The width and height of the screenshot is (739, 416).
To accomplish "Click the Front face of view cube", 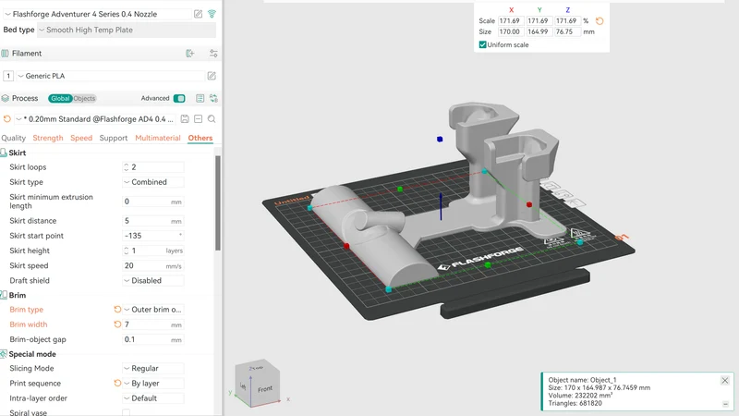I will [265, 389].
